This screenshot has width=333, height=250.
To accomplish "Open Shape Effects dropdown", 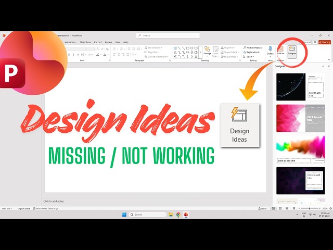I will (x=229, y=57).
